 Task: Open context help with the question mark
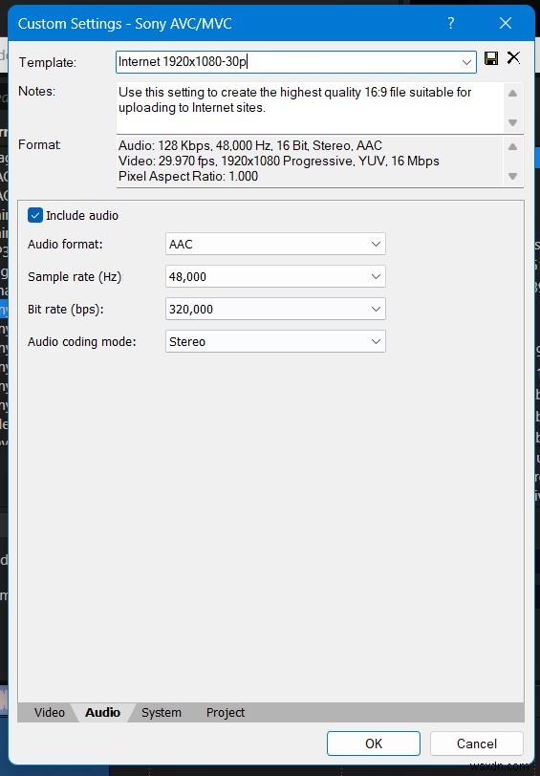pyautogui.click(x=450, y=23)
